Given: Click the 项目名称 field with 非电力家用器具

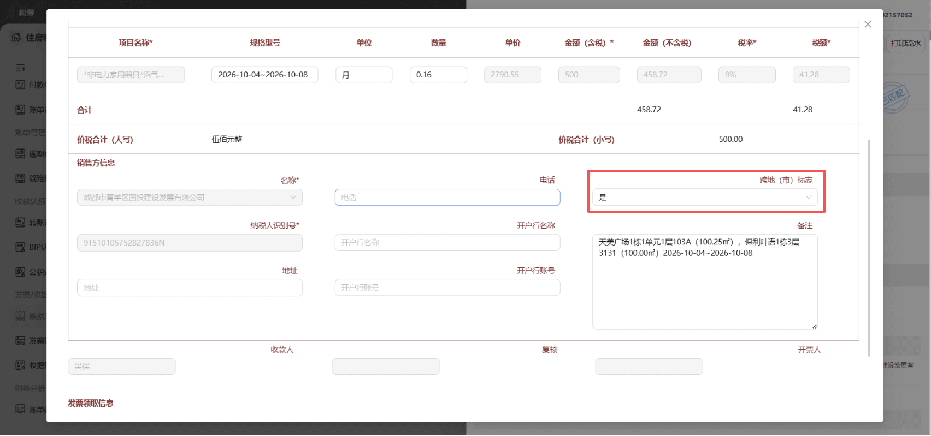Looking at the screenshot, I should pos(131,75).
